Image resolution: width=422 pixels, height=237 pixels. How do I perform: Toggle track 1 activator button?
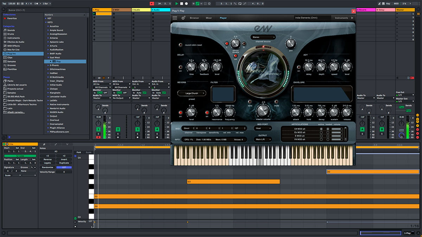click(x=98, y=130)
